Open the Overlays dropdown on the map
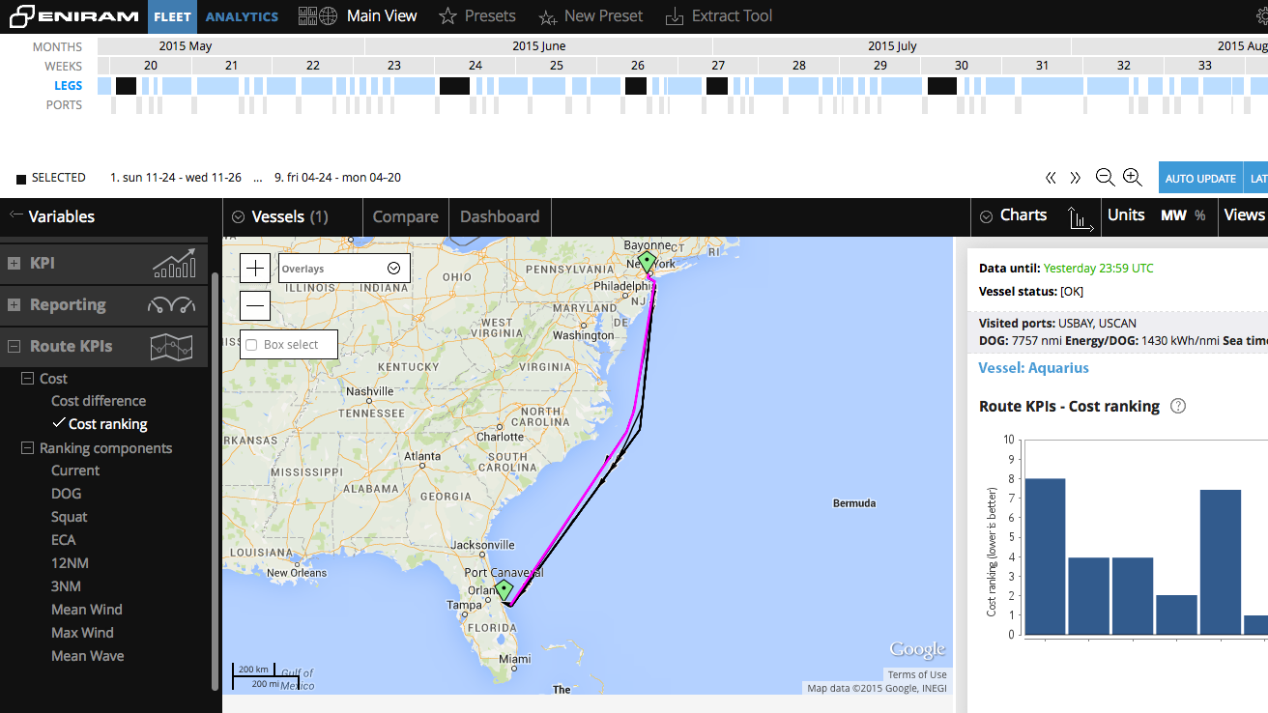This screenshot has height=713, width=1268. coord(393,268)
